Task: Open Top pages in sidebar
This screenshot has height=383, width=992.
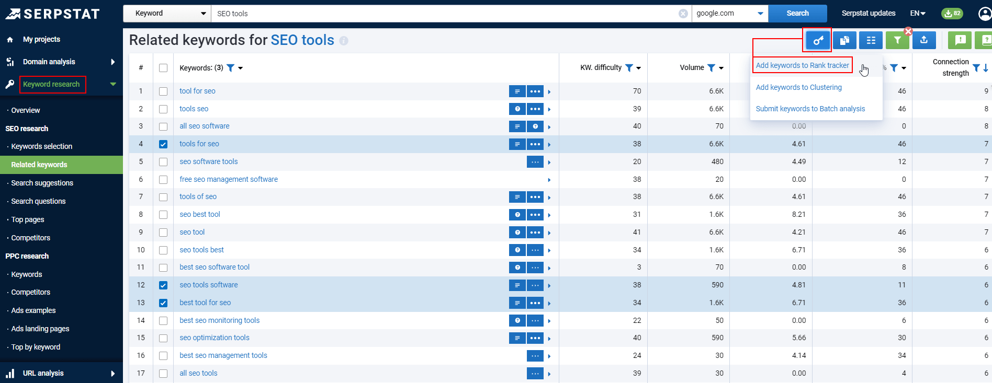Action: 28,219
